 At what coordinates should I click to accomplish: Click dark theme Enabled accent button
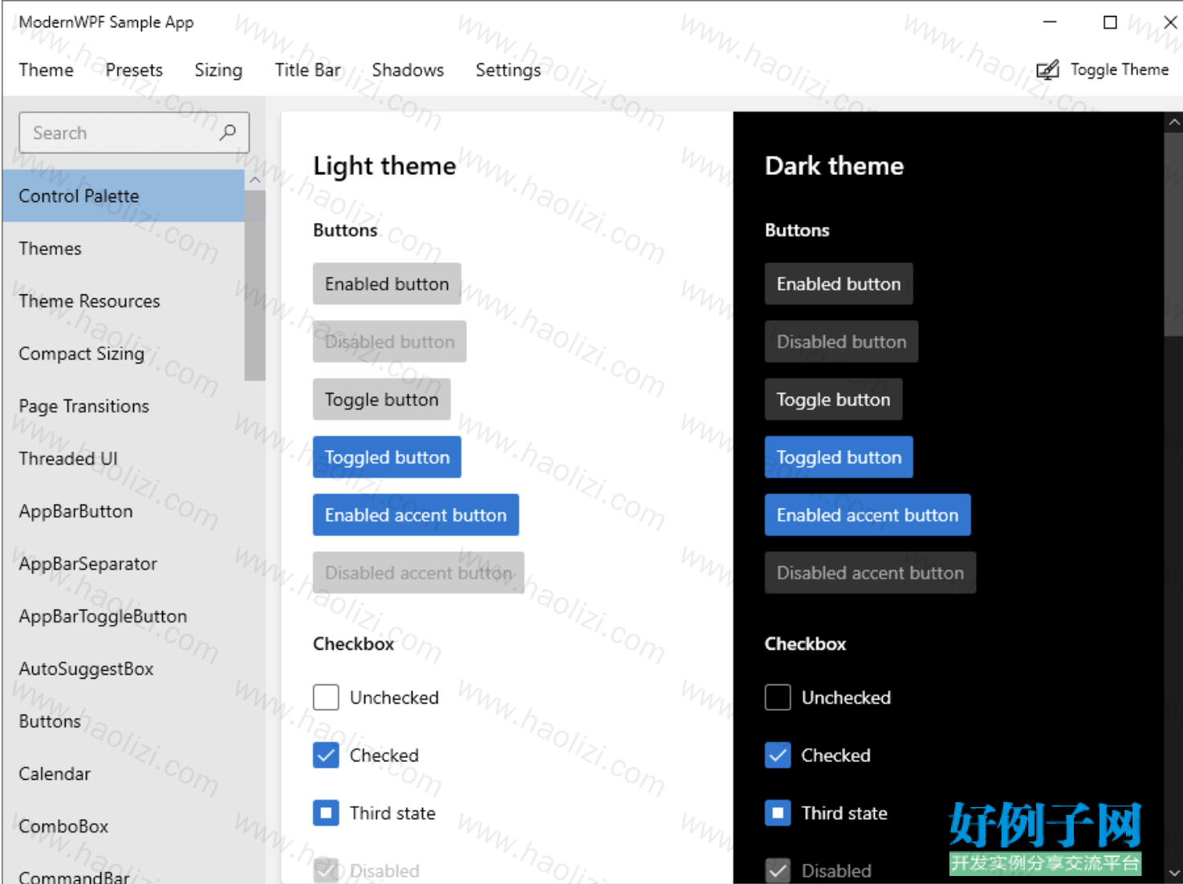pos(868,515)
